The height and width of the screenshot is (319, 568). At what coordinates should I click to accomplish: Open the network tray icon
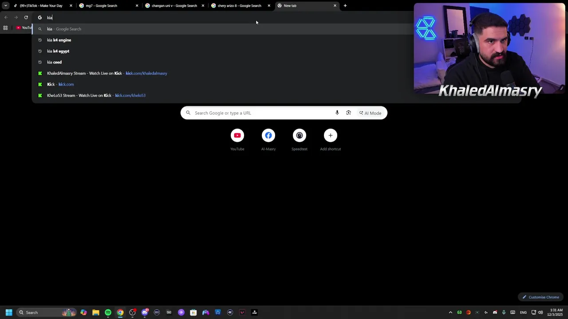pyautogui.click(x=534, y=312)
